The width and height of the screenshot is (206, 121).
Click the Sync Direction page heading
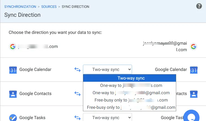pyautogui.click(x=22, y=15)
